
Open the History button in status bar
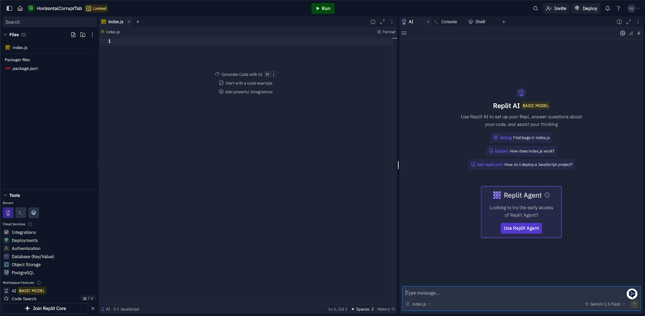click(x=386, y=309)
